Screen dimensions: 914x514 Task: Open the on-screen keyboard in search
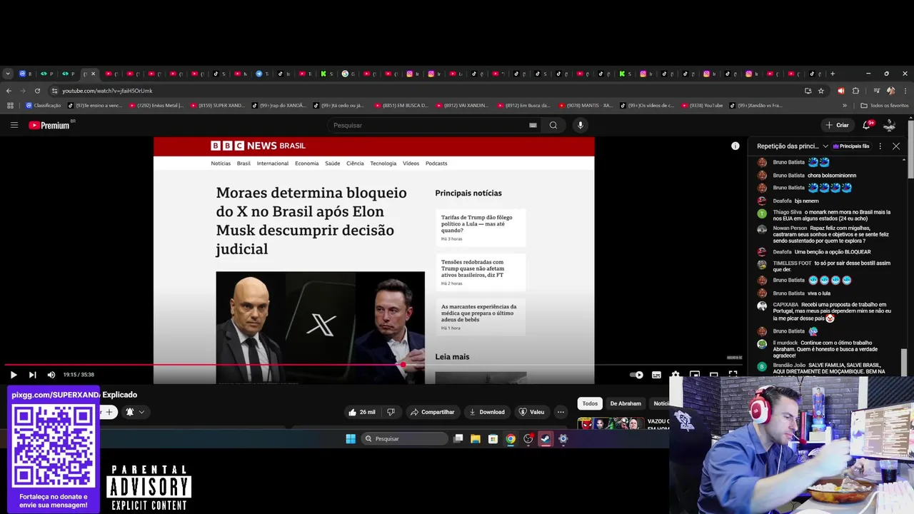click(533, 125)
